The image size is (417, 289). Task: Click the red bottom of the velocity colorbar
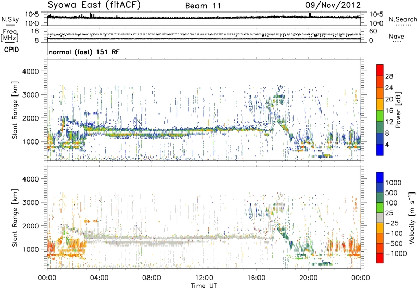380,258
